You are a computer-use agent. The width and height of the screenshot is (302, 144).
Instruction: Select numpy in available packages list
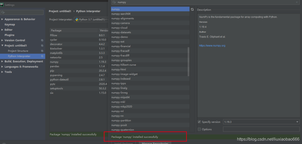[150, 9]
